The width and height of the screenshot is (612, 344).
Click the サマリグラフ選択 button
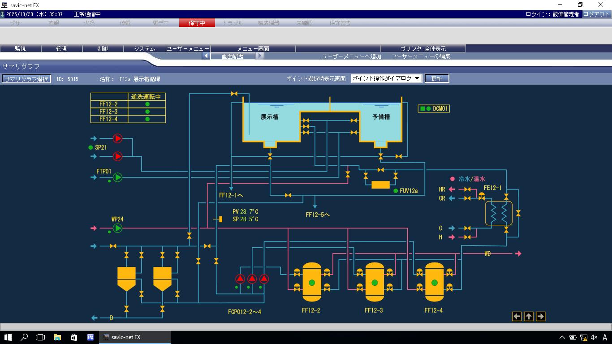26,79
